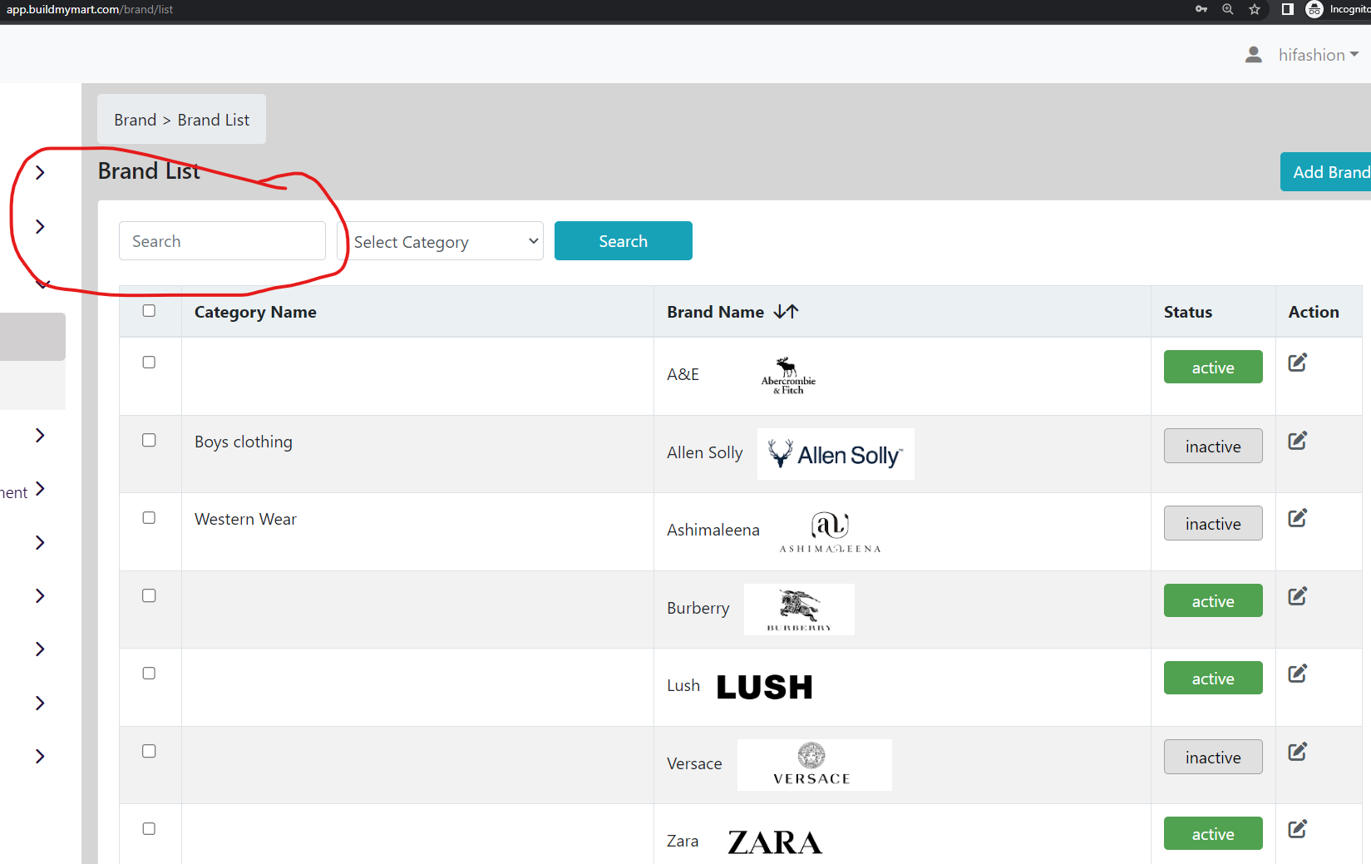Viewport: 1371px width, 864px height.
Task: Click the Brand List breadcrumb item
Action: (x=214, y=120)
